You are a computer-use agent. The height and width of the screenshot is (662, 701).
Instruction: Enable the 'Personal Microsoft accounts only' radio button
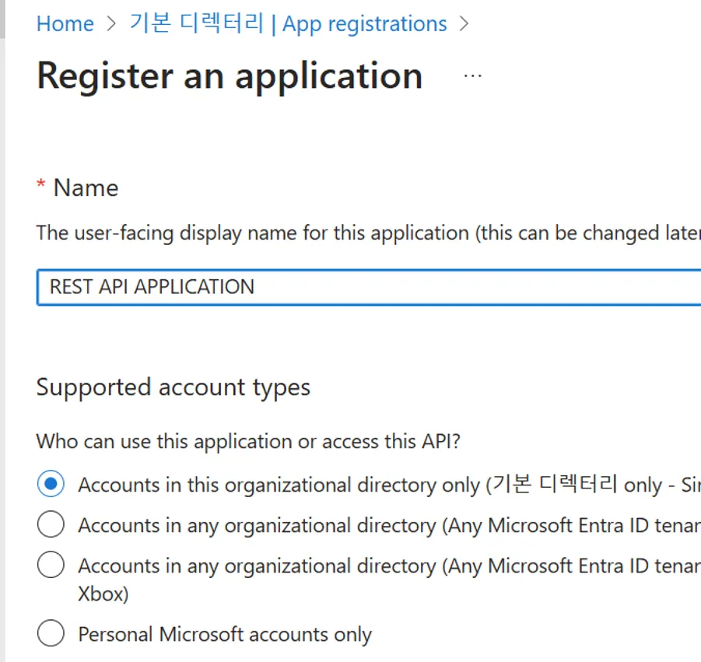pos(51,634)
